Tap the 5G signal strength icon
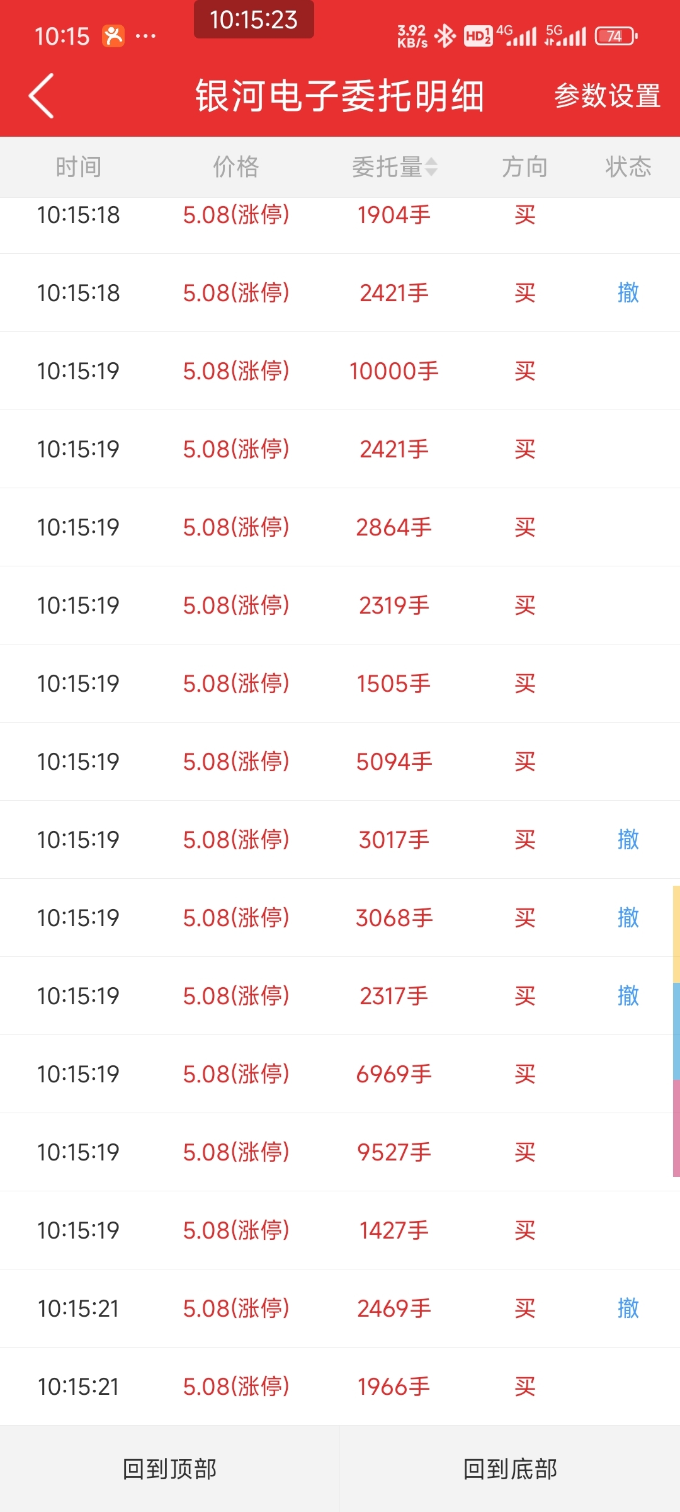 565,36
